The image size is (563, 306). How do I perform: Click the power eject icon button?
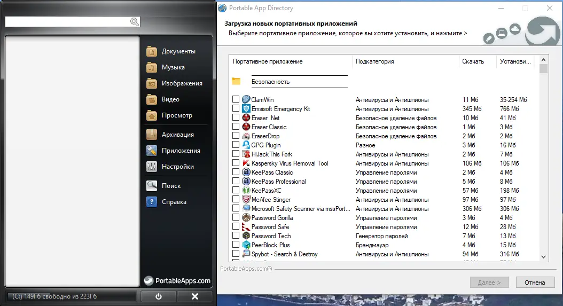tap(158, 296)
